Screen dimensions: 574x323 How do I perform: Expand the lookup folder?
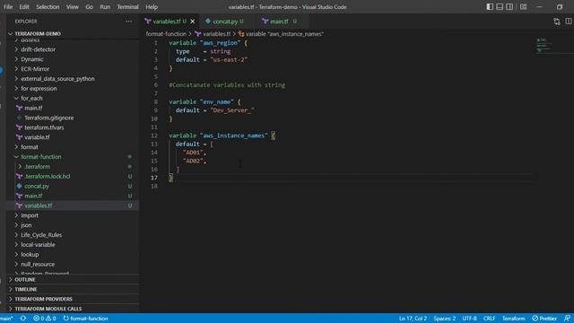(x=30, y=255)
